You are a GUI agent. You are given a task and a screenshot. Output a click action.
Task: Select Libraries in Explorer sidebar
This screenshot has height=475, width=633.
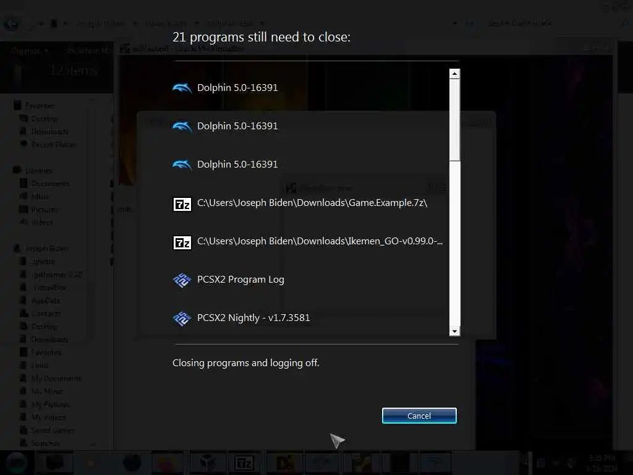pos(33,171)
